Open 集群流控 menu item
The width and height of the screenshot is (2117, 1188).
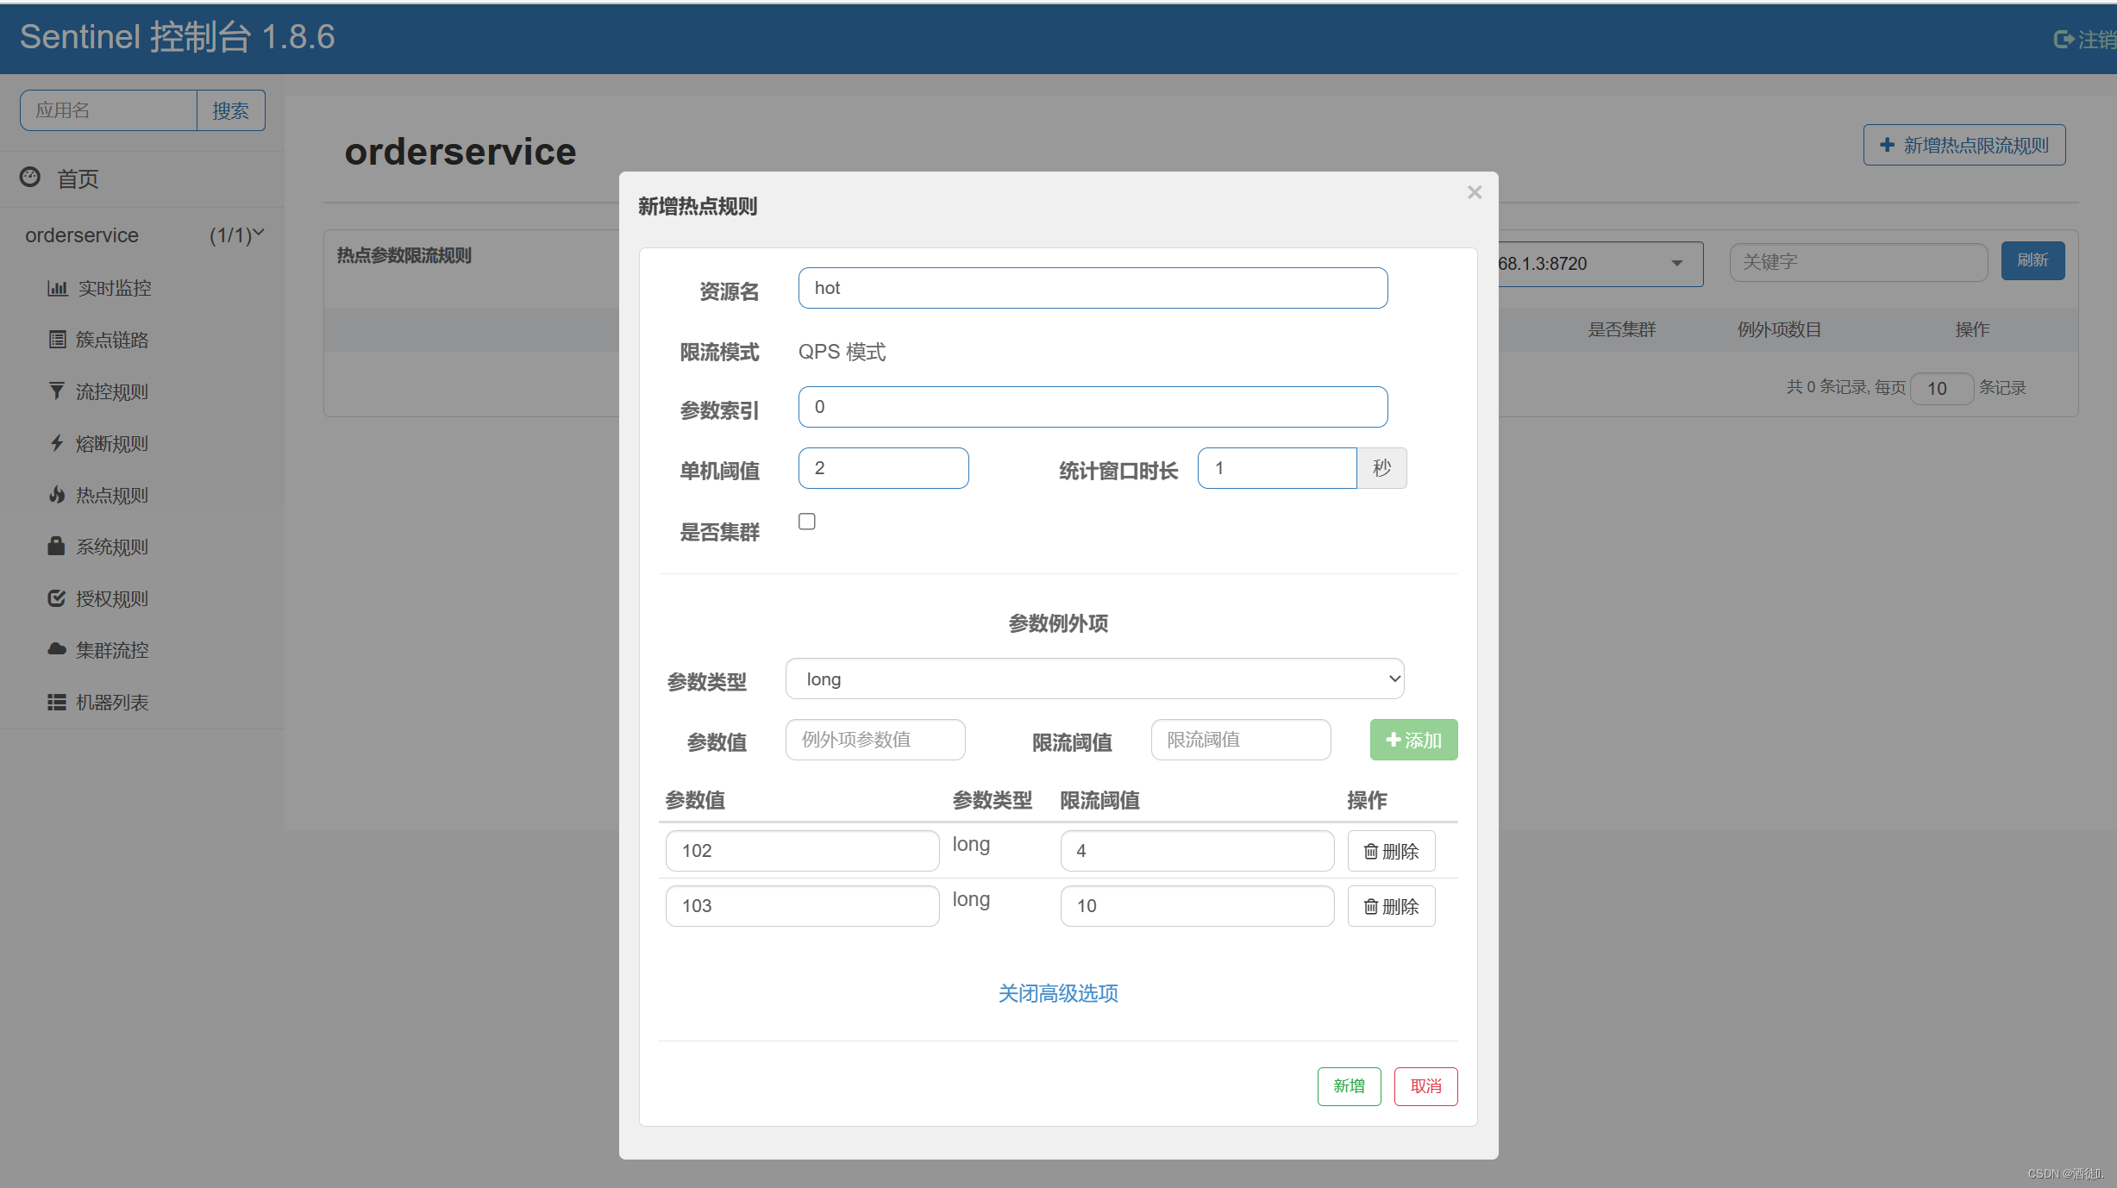coord(112,650)
